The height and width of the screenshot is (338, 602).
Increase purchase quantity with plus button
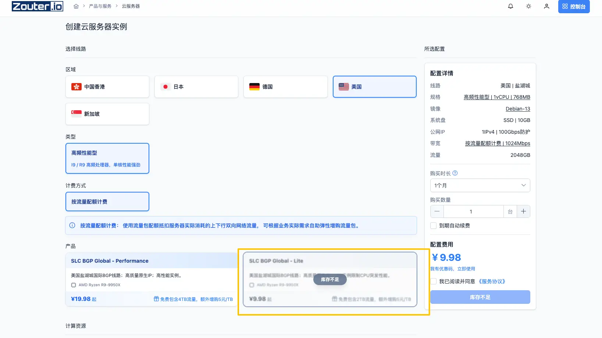coord(524,212)
